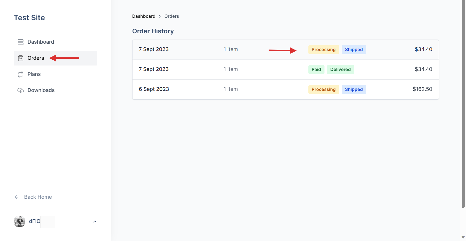The image size is (466, 241).
Task: Click the Back Home left arrow icon
Action: coord(17,197)
